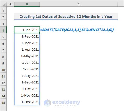Select cell containing 1-Apr-2021

click(x=27, y=50)
